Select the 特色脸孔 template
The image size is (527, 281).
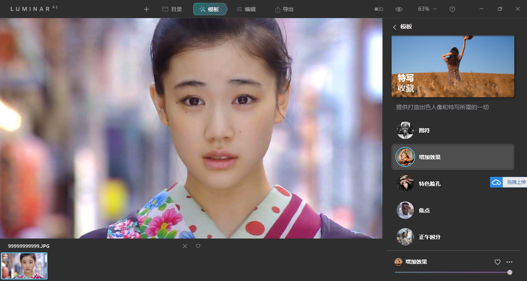453,184
